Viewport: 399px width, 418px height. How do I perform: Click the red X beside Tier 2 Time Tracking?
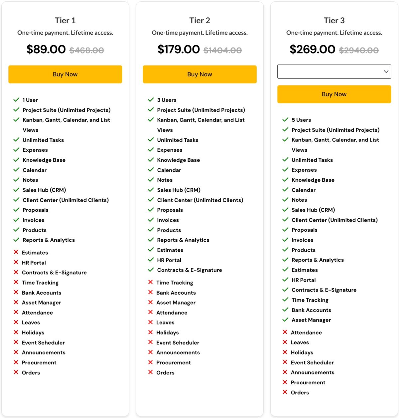click(x=150, y=282)
